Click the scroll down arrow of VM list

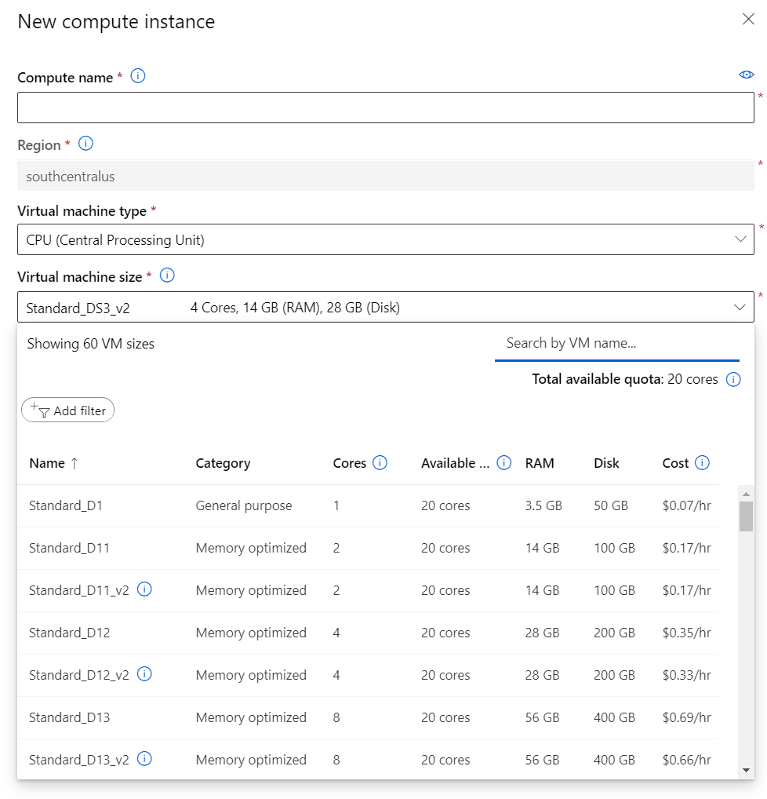746,770
